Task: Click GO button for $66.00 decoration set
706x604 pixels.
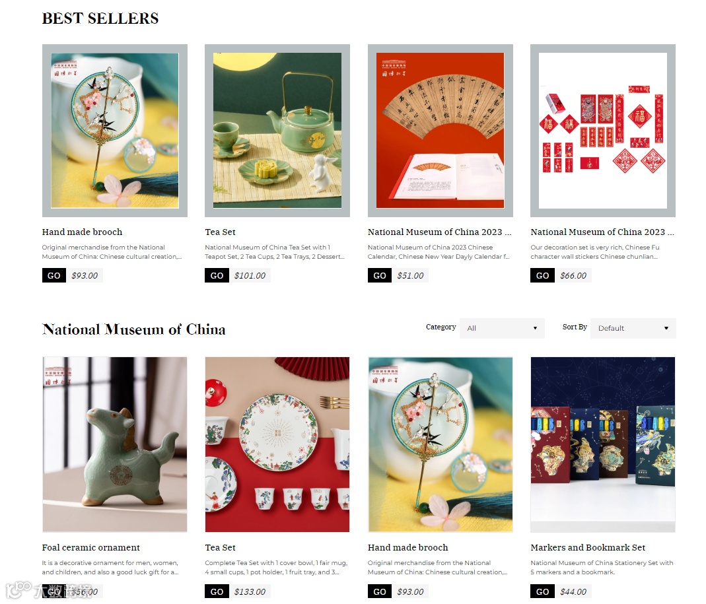Action: (542, 275)
